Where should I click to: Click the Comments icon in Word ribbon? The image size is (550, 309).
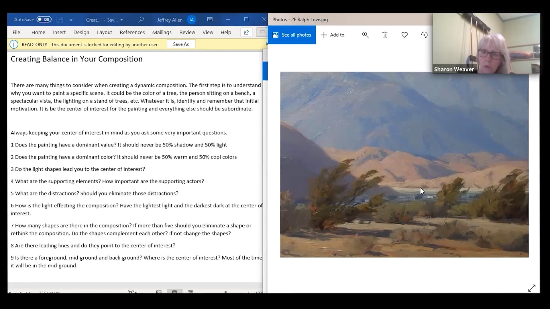(262, 32)
